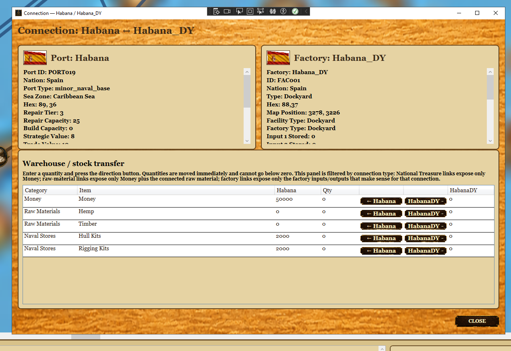Minimize the Connection window

pos(459,13)
